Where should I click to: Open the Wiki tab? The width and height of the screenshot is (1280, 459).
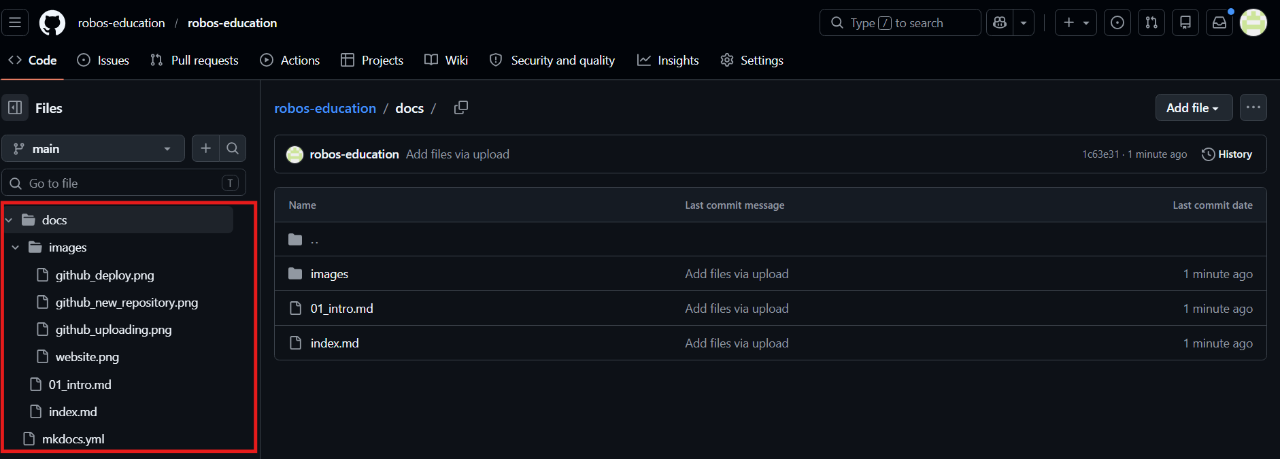point(446,61)
